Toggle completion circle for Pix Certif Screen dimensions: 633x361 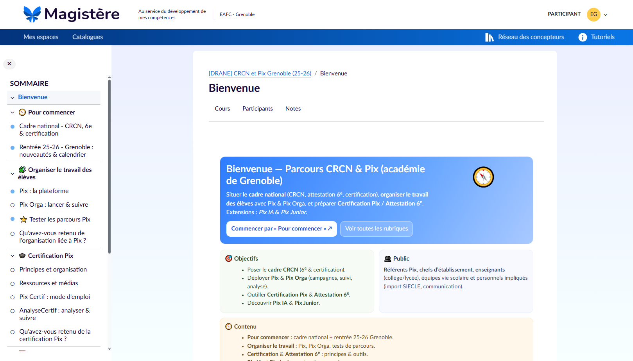click(x=13, y=297)
